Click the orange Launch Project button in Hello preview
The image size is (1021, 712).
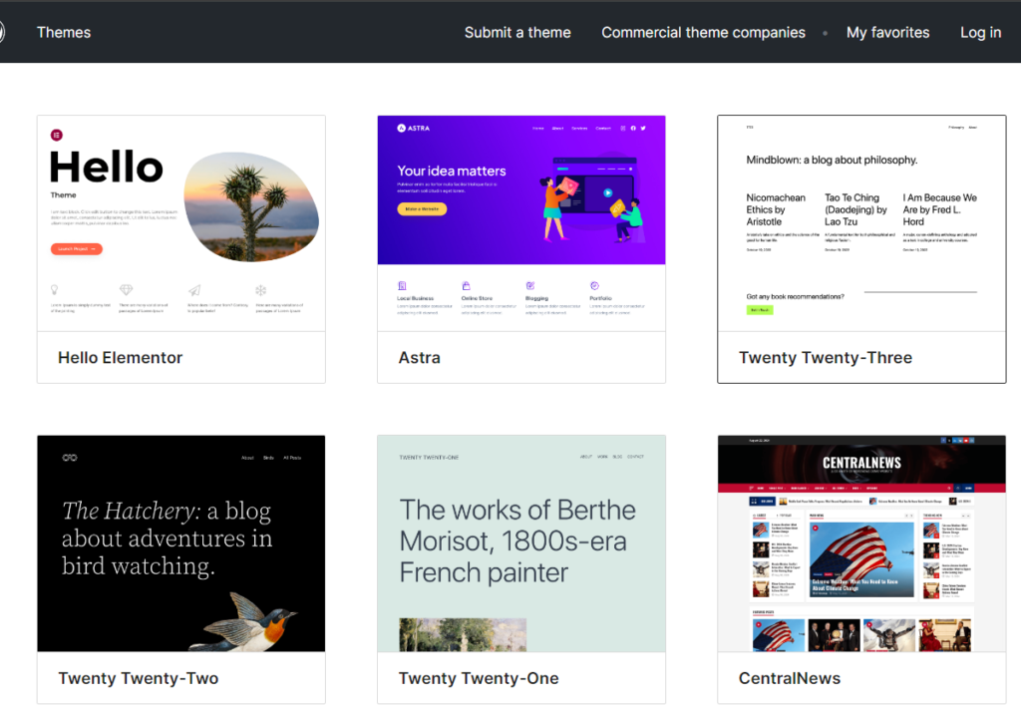[77, 249]
